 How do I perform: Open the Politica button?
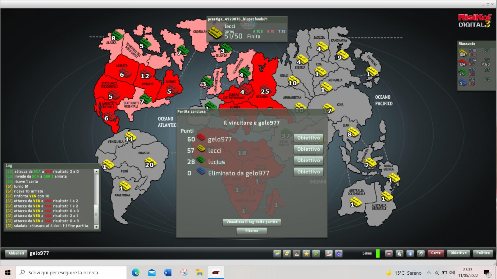pos(483,253)
